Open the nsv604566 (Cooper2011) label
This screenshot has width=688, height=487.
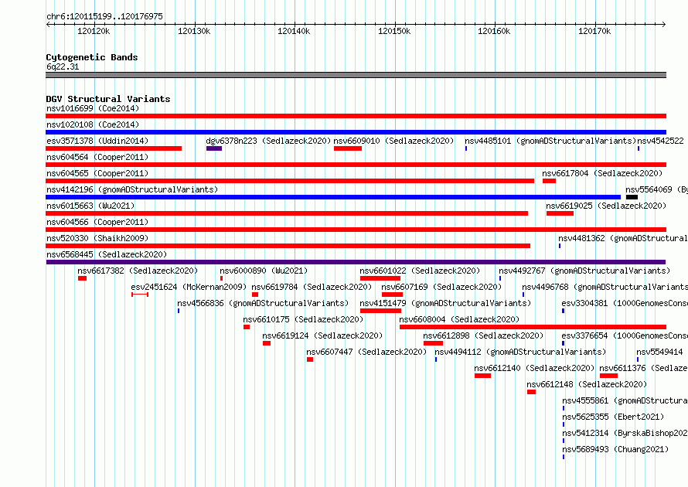[97, 222]
